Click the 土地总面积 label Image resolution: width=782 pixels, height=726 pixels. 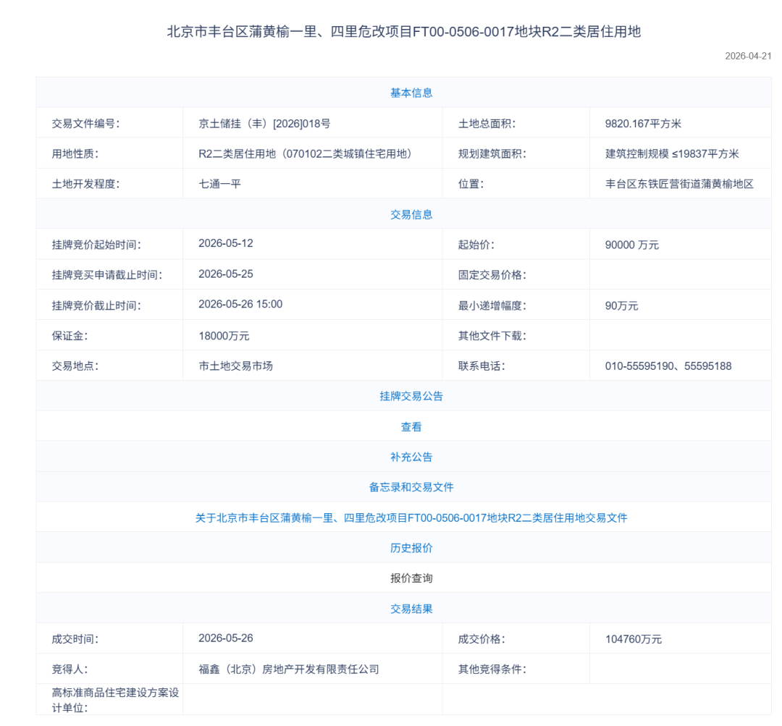point(487,124)
